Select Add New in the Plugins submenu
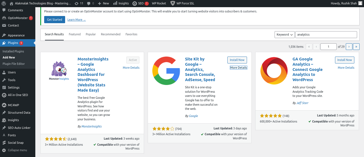This screenshot has width=364, height=157. 9,57
